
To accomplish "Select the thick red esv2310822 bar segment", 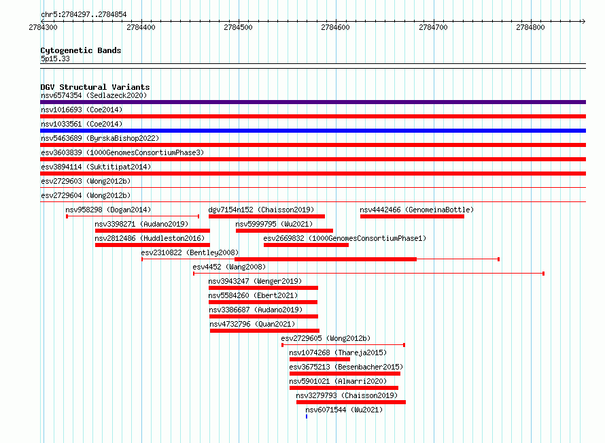I will click(326, 259).
